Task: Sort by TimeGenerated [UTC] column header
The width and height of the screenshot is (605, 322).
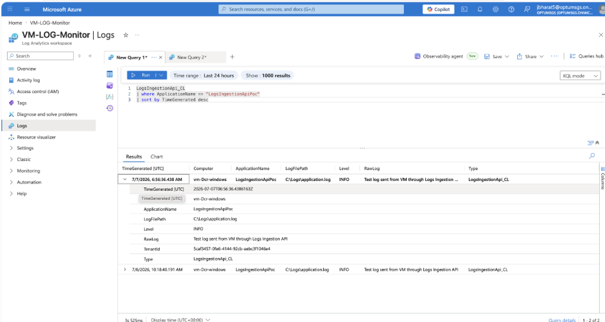Action: point(143,169)
